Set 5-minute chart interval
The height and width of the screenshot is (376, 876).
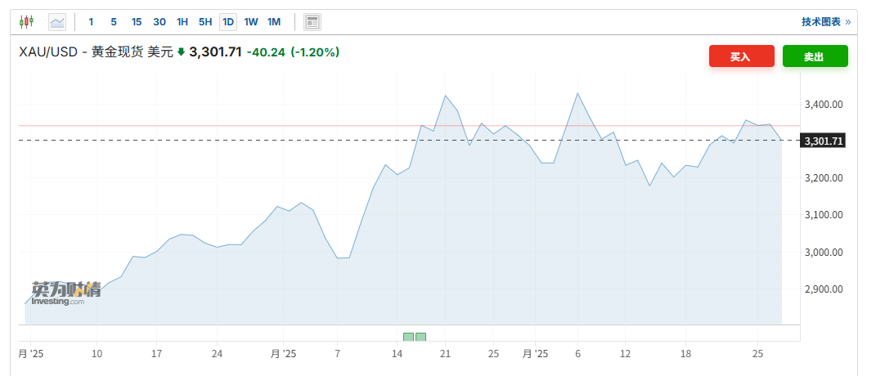(114, 21)
